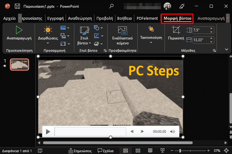Expand Video border dropdown arrow

point(102,36)
